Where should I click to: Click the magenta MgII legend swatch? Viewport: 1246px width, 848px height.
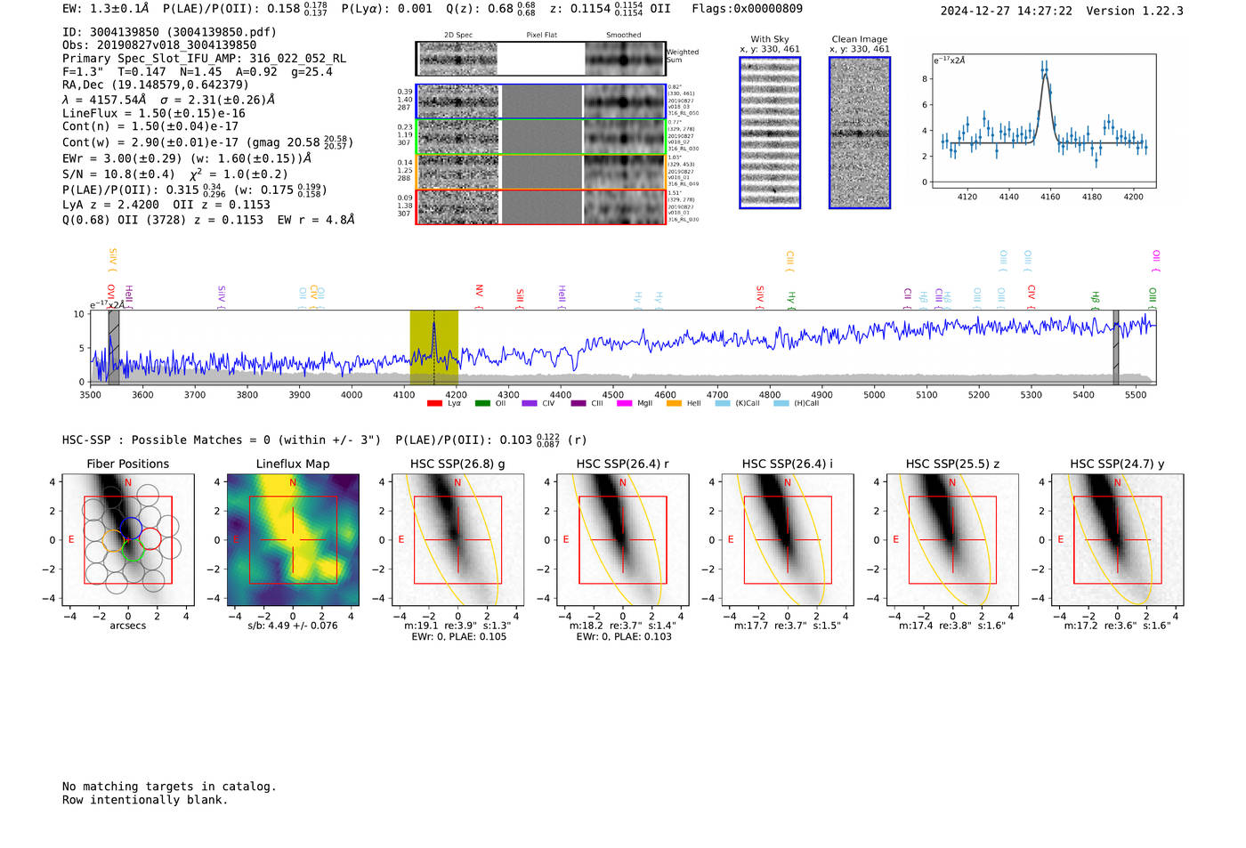tap(624, 404)
